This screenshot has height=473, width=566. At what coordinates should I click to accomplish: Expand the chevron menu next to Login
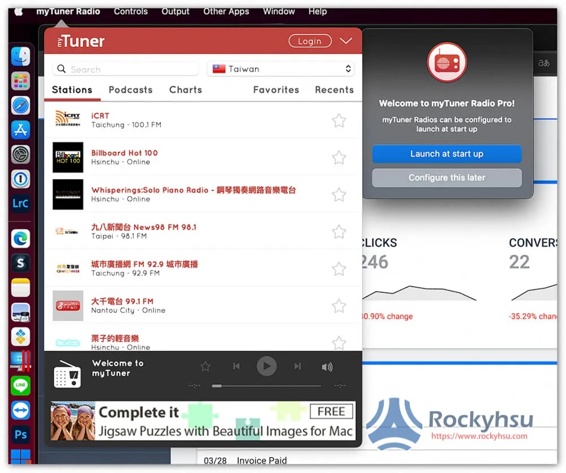coord(346,41)
